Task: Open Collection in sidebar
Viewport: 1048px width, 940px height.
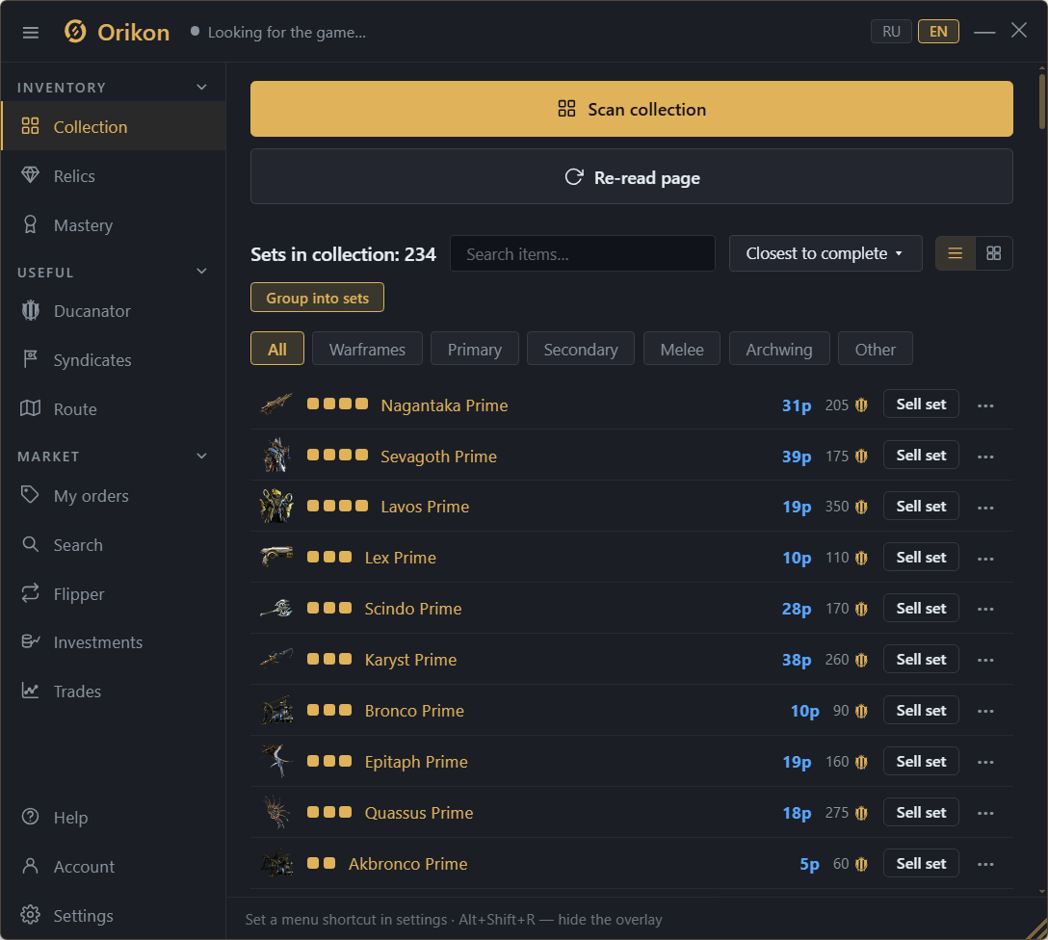Action: (x=113, y=125)
